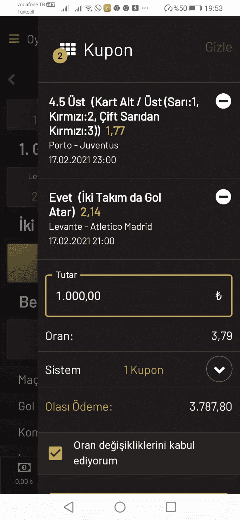Open the balance wallet icon showing 0,00

coord(24,467)
